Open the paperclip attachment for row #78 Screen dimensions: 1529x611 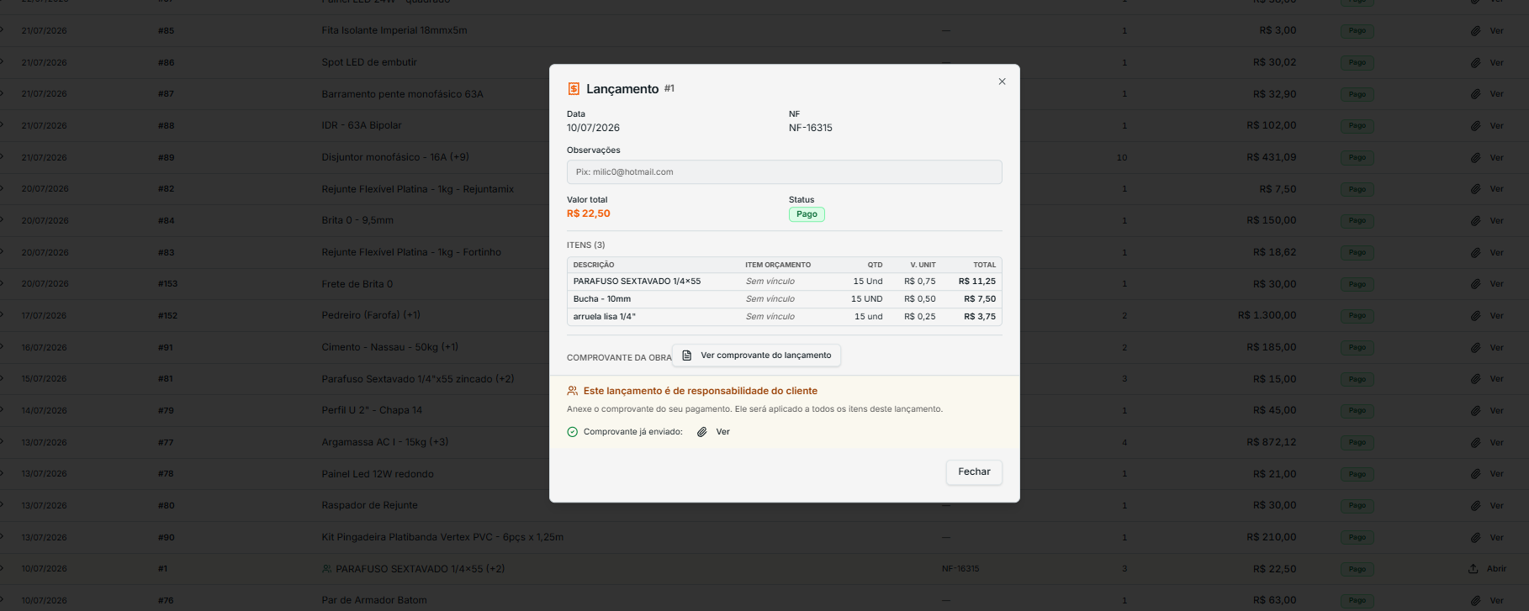[x=1487, y=474]
